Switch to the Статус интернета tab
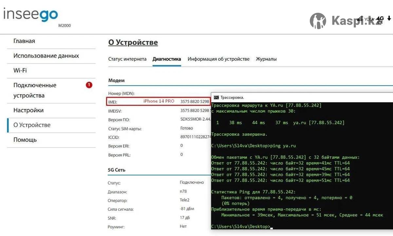The height and width of the screenshot is (236, 393). 127,59
